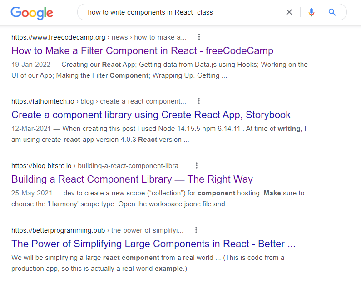Click the freecodecamp.org URL breadcrumb
Image resolution: width=361 pixels, height=284 pixels.
[x=99, y=37]
